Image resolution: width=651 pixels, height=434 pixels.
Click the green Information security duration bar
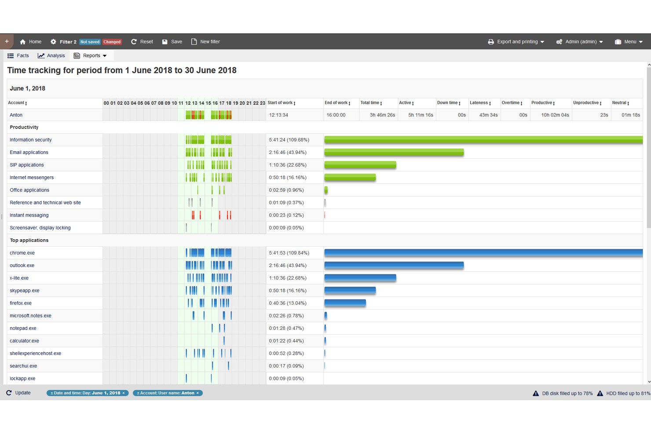(483, 140)
